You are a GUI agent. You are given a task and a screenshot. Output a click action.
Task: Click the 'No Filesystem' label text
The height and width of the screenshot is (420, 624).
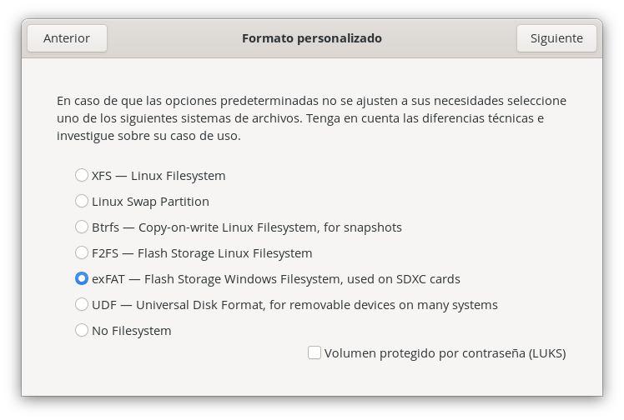point(131,331)
